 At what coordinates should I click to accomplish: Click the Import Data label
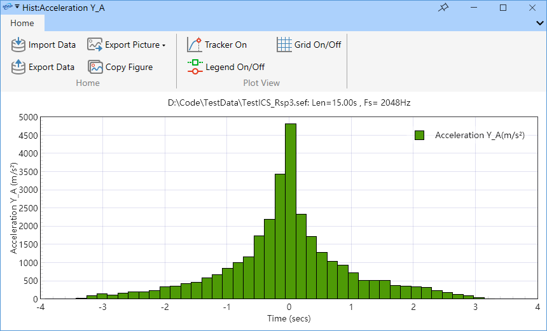point(52,45)
